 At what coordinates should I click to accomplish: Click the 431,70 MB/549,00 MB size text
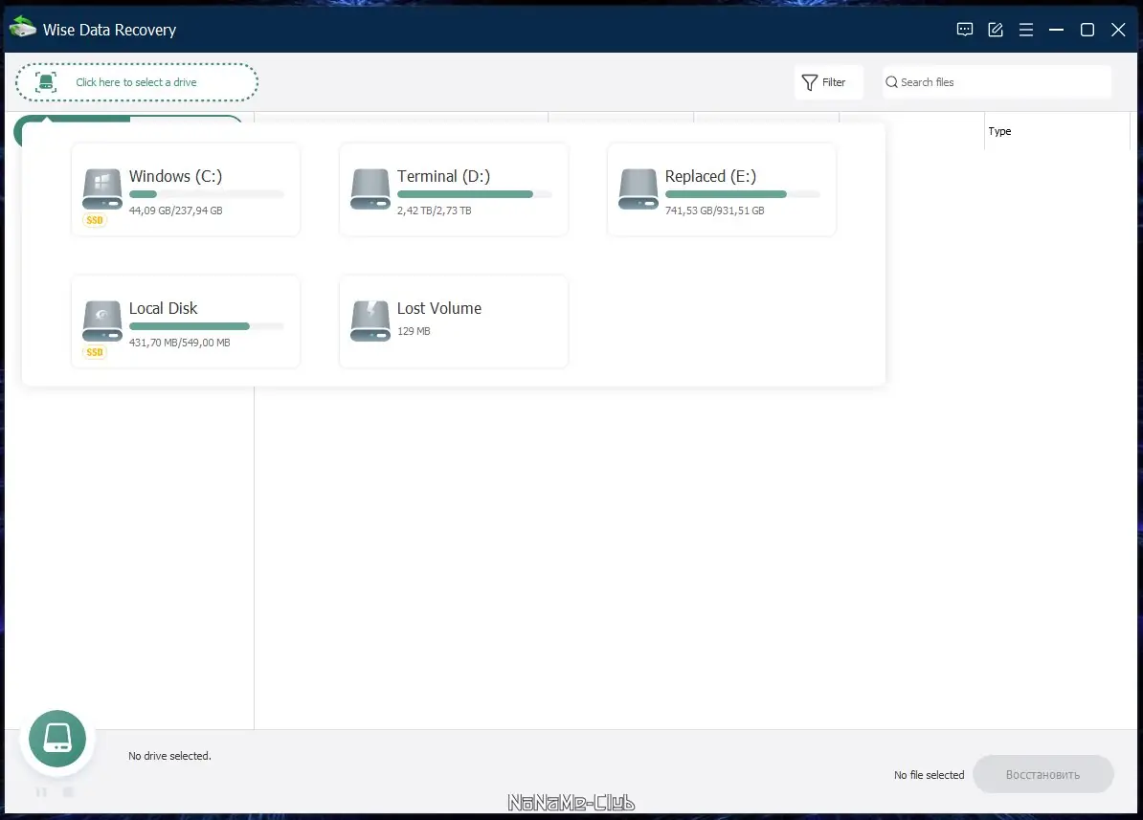click(179, 343)
